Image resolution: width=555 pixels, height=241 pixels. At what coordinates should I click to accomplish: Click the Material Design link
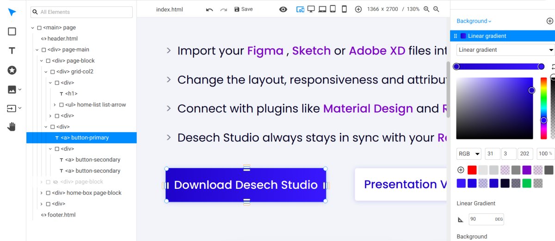pos(368,108)
